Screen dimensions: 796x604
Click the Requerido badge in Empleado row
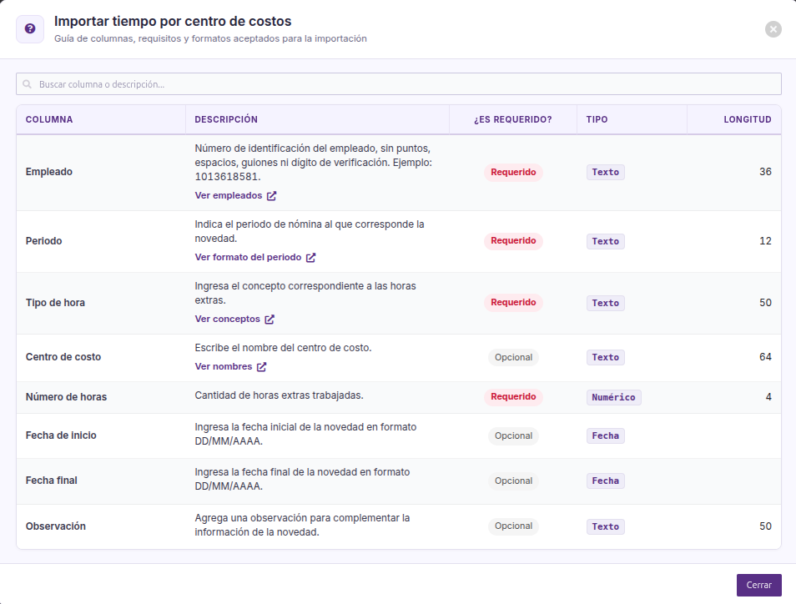click(x=513, y=172)
